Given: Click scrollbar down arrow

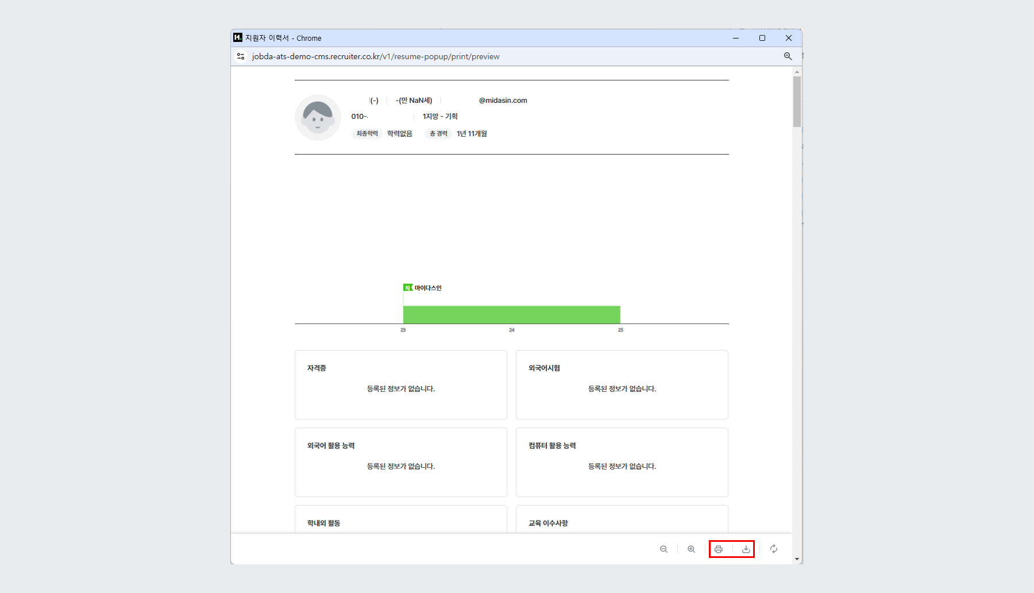Looking at the screenshot, I should tap(797, 559).
